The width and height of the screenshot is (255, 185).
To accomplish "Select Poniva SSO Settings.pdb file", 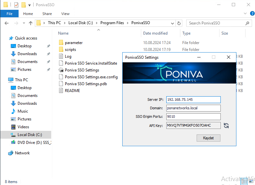I will [86, 84].
